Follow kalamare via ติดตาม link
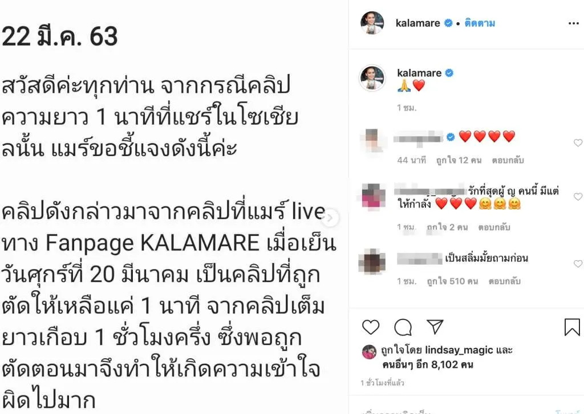This screenshot has width=584, height=414. 480,23
